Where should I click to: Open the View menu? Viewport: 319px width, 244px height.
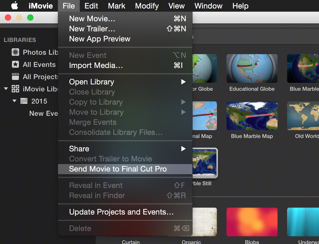(x=177, y=6)
